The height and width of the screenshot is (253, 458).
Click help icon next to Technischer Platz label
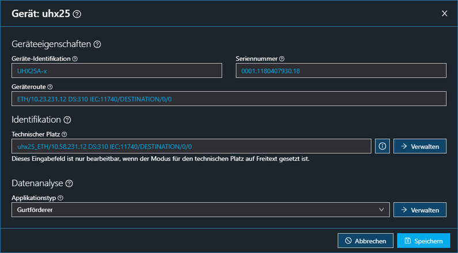(65, 134)
